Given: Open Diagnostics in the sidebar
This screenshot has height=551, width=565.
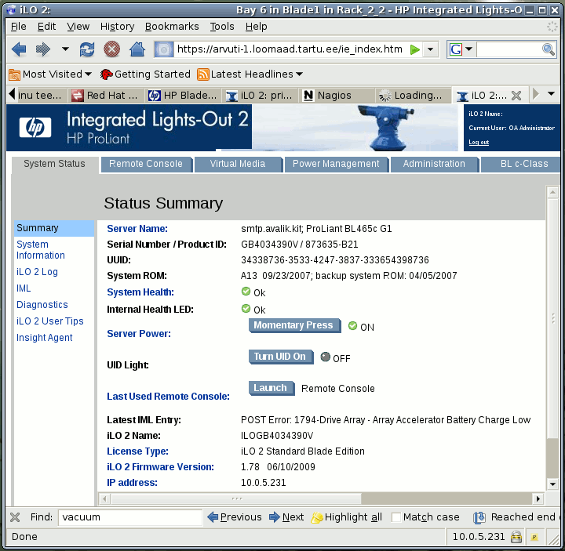Looking at the screenshot, I should [x=42, y=305].
